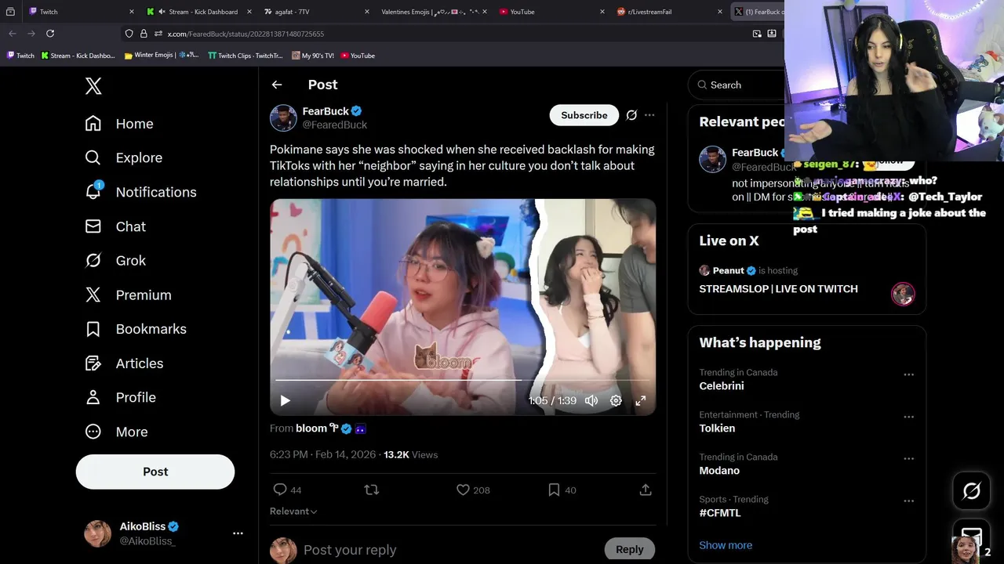Viewport: 1004px width, 564px height.
Task: Repost using the retweet icon
Action: point(372,490)
